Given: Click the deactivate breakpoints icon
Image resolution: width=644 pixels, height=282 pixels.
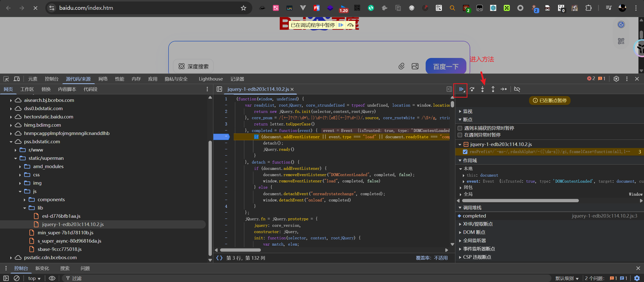Looking at the screenshot, I should click(x=517, y=89).
